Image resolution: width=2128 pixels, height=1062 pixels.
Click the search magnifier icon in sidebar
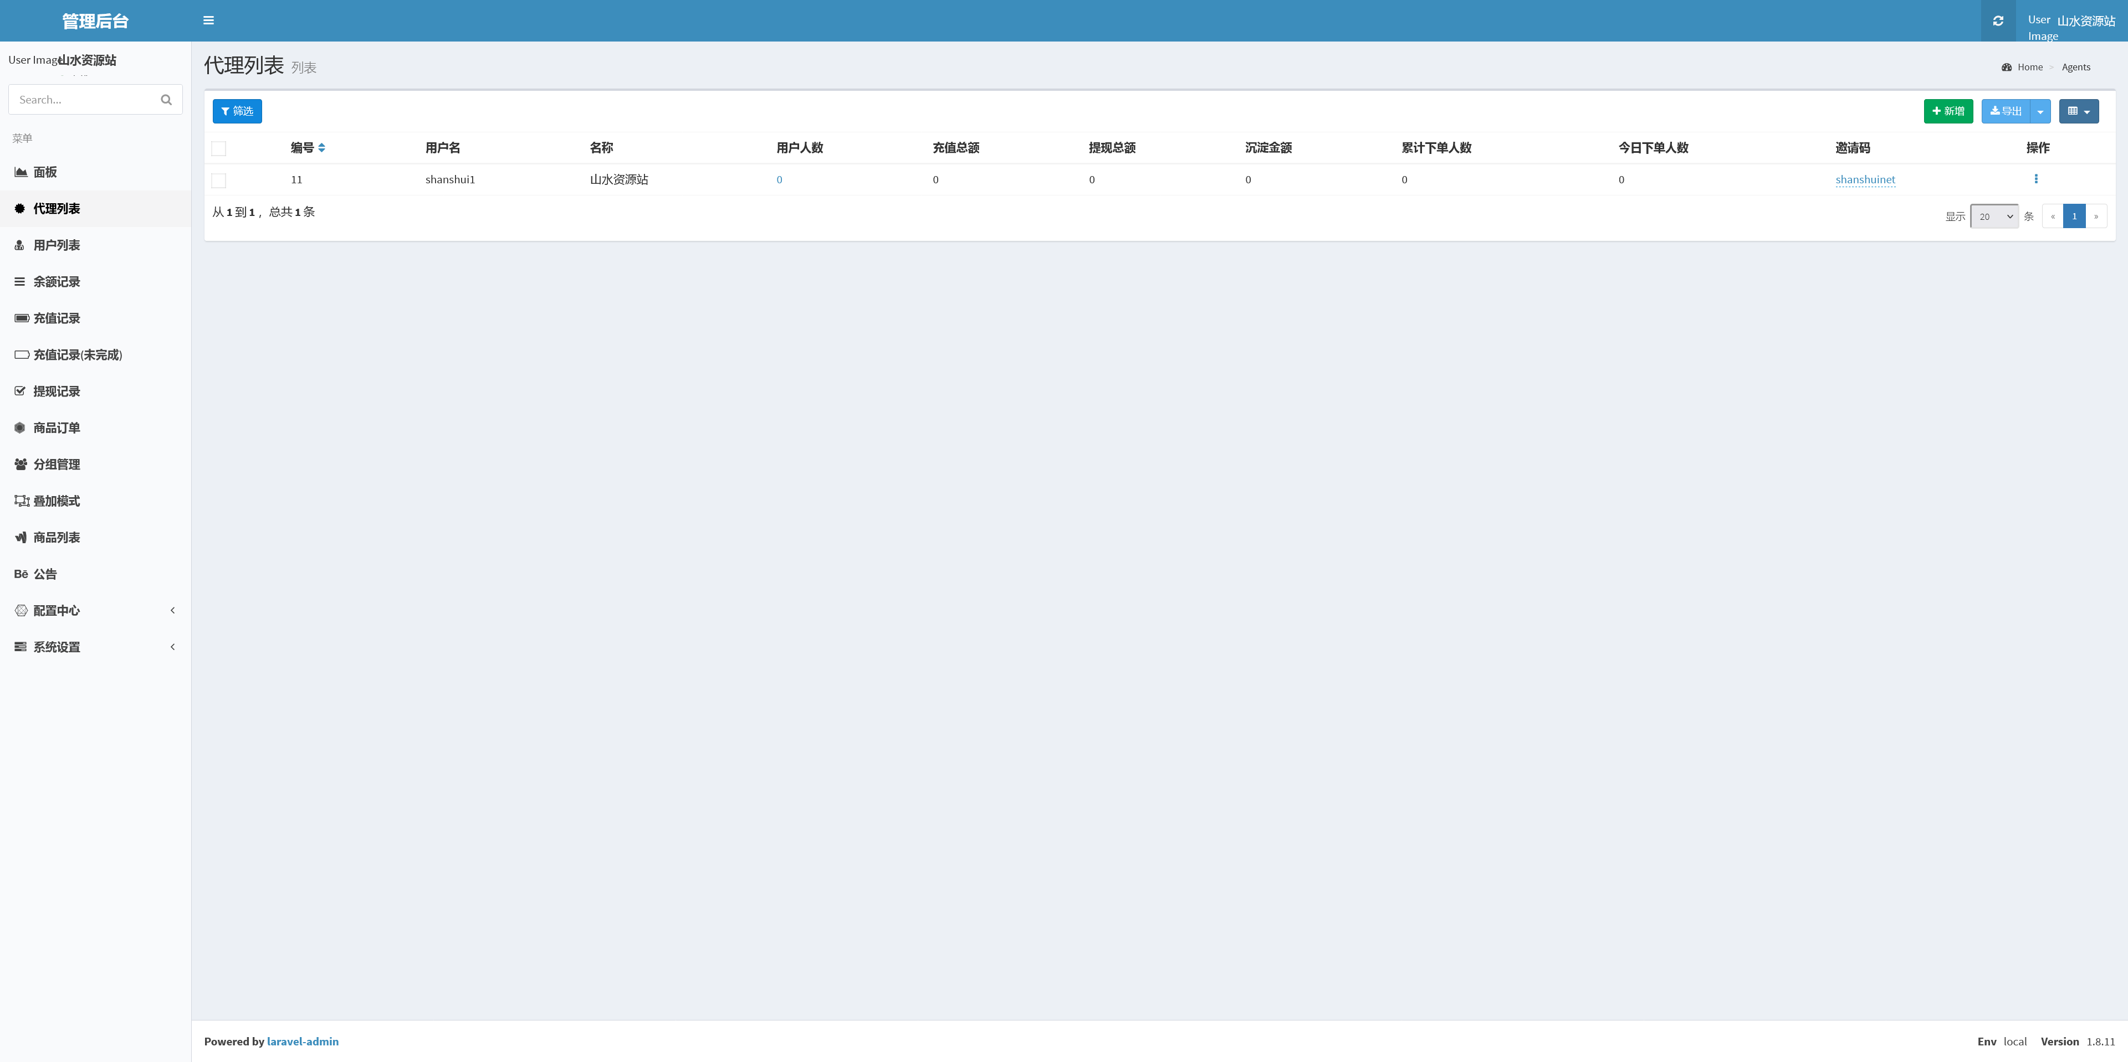[x=166, y=100]
